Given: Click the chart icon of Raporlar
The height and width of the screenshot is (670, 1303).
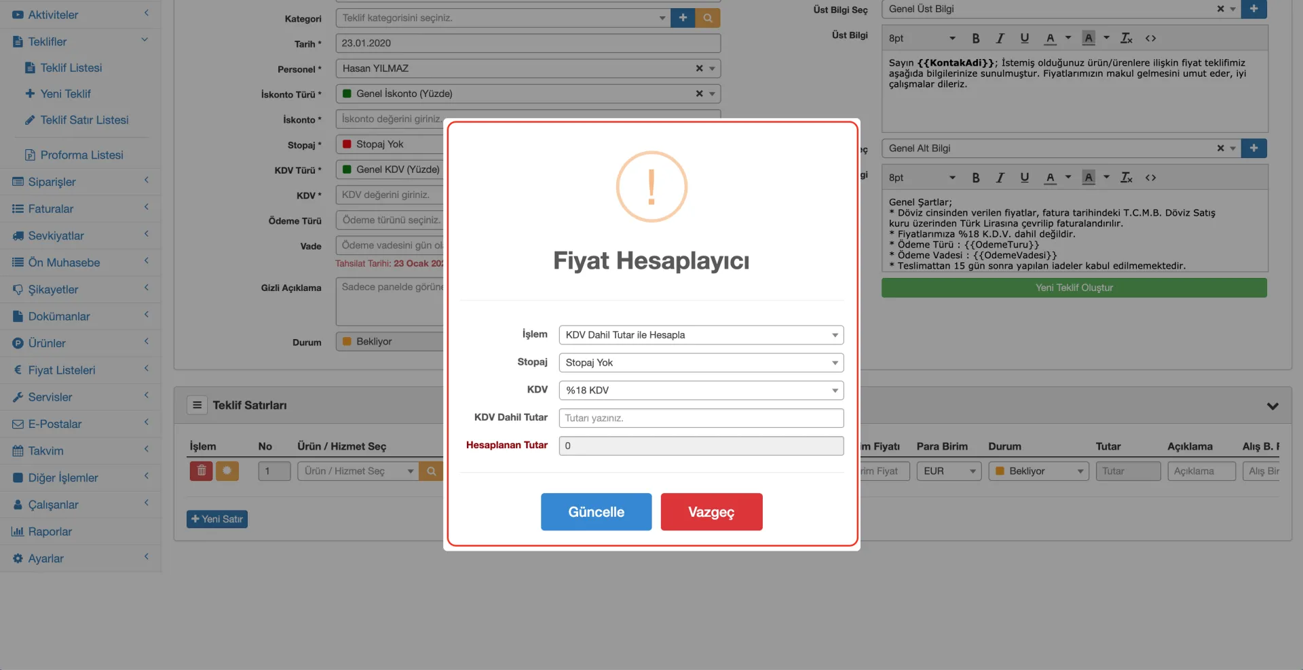Looking at the screenshot, I should click(x=18, y=532).
